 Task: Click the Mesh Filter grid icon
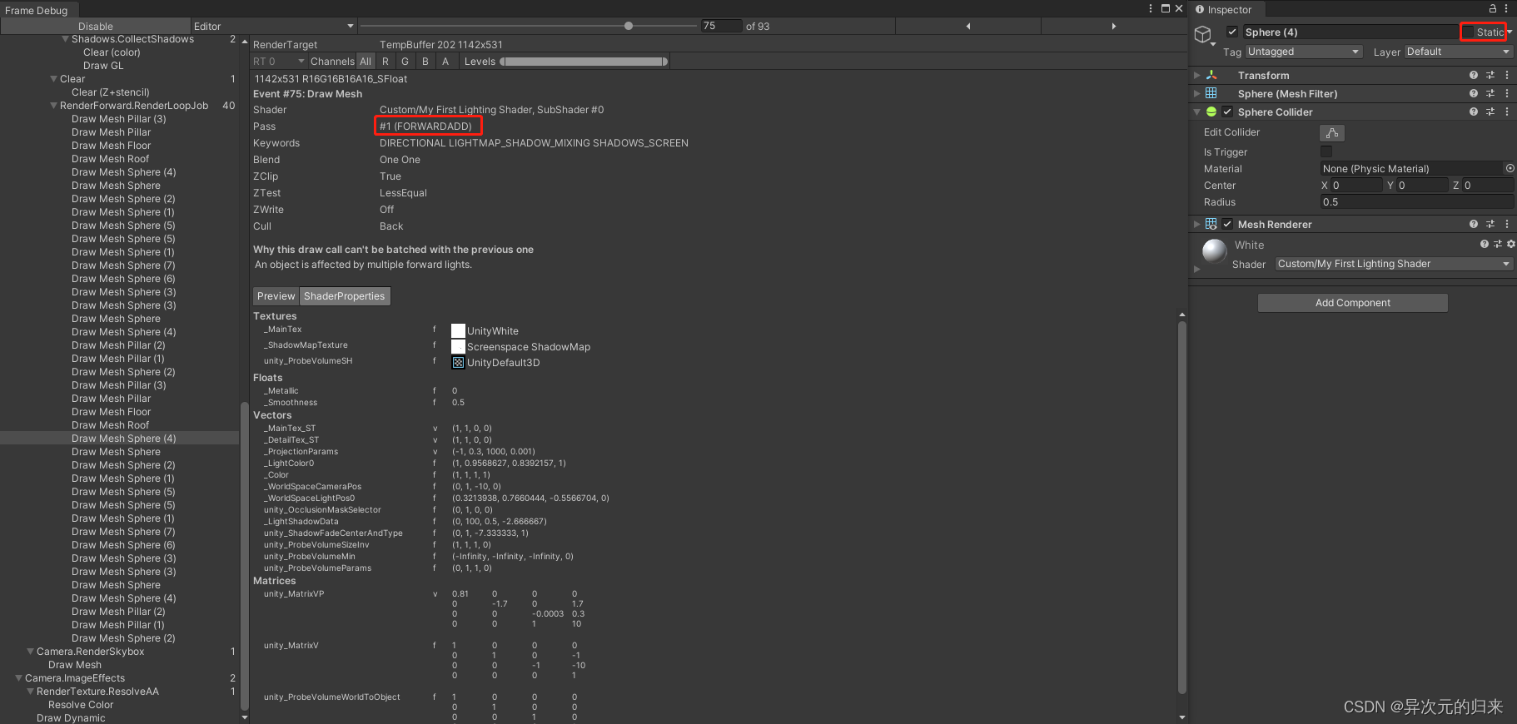(1211, 93)
